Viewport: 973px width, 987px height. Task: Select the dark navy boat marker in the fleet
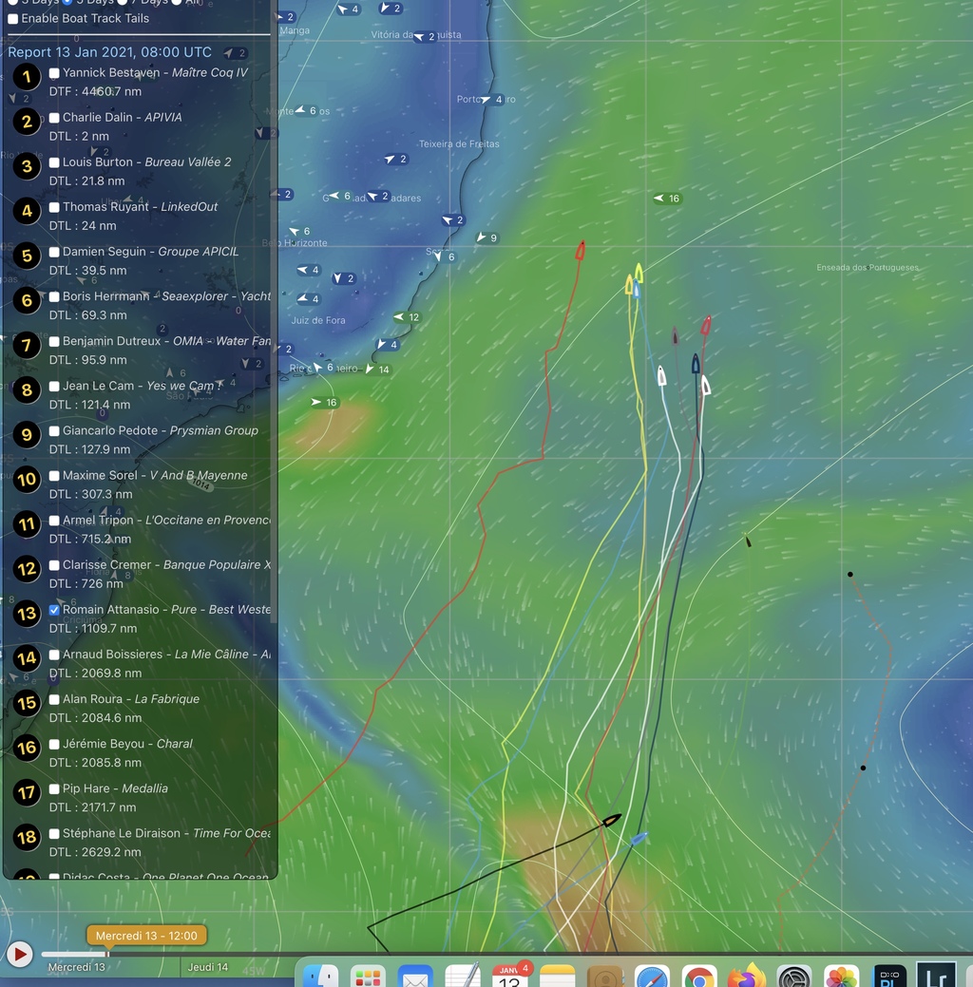point(696,363)
